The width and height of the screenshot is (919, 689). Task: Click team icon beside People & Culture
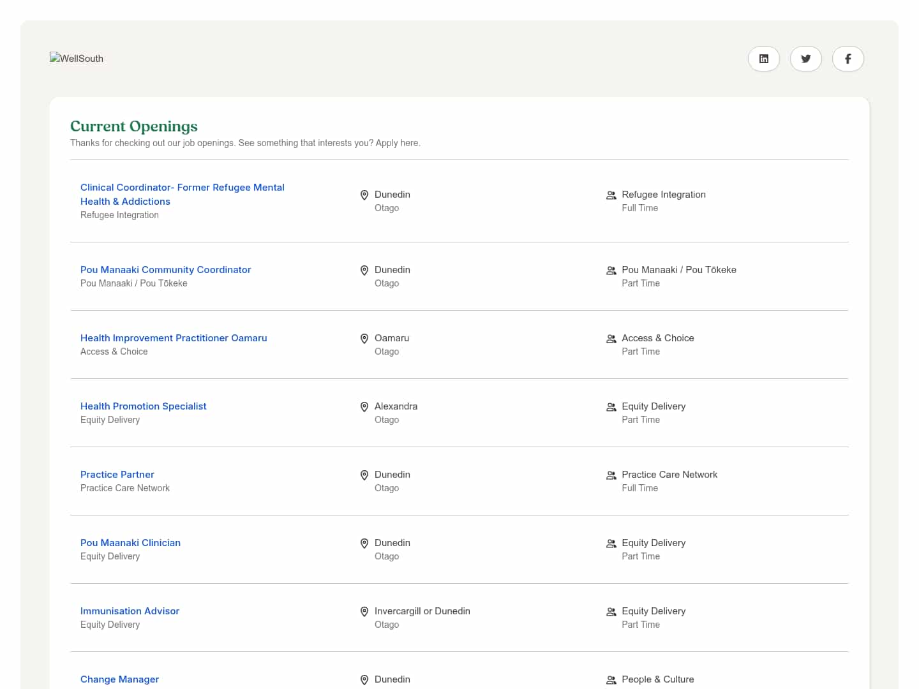tap(611, 680)
